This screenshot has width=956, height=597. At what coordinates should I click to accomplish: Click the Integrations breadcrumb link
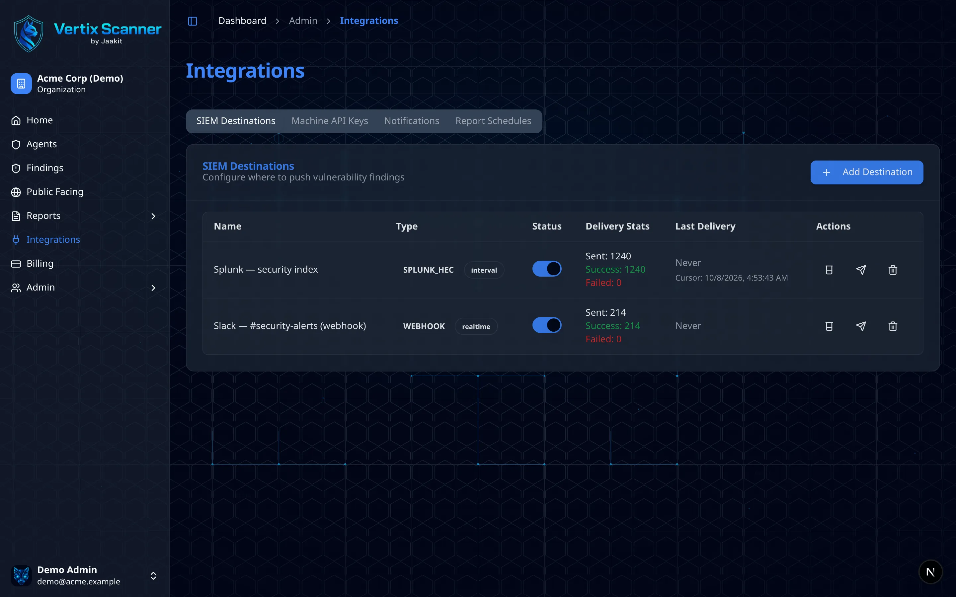[369, 21]
